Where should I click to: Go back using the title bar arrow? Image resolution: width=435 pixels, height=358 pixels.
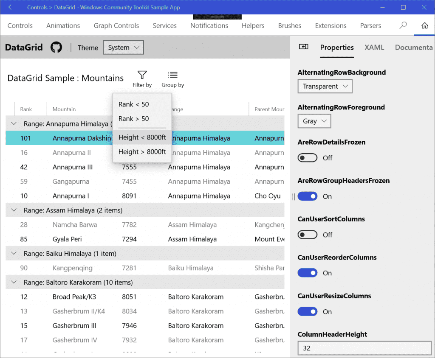11,7
